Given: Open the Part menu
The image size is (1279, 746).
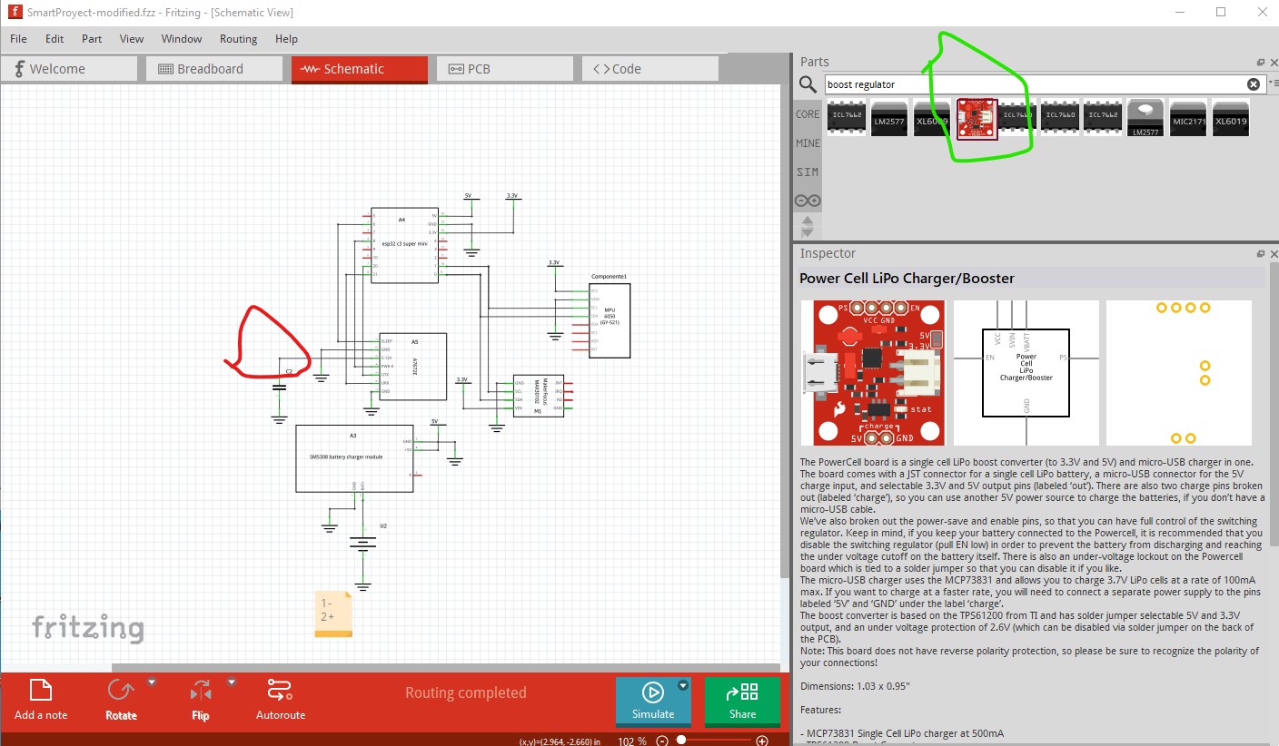Looking at the screenshot, I should (92, 39).
